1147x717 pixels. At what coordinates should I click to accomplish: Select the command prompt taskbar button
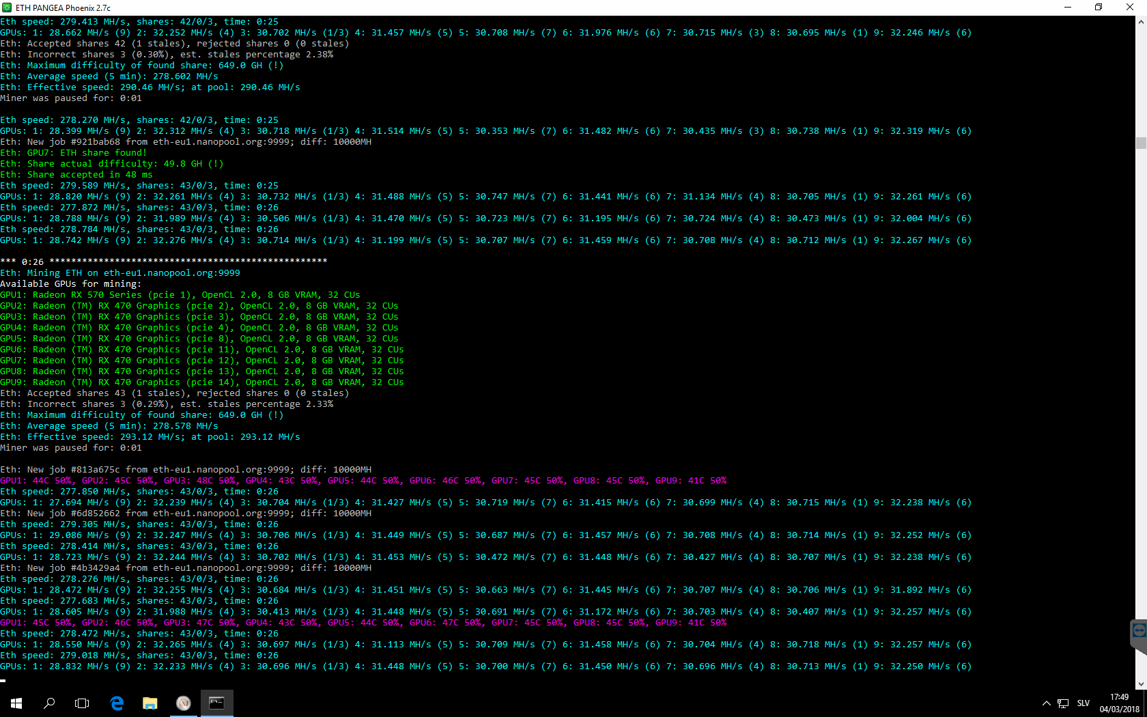pos(216,703)
